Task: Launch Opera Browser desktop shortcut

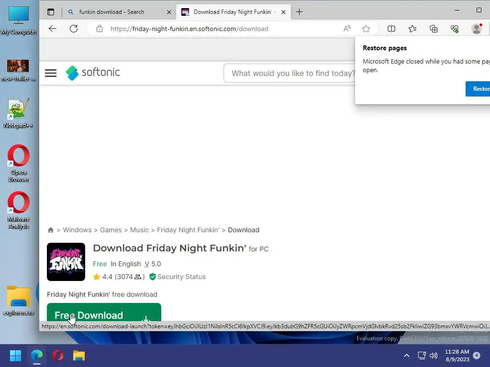Action: coord(19,163)
